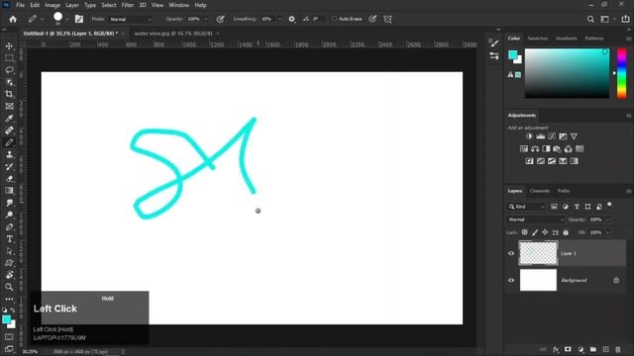
Task: Select the Eraser tool
Action: pyautogui.click(x=9, y=179)
